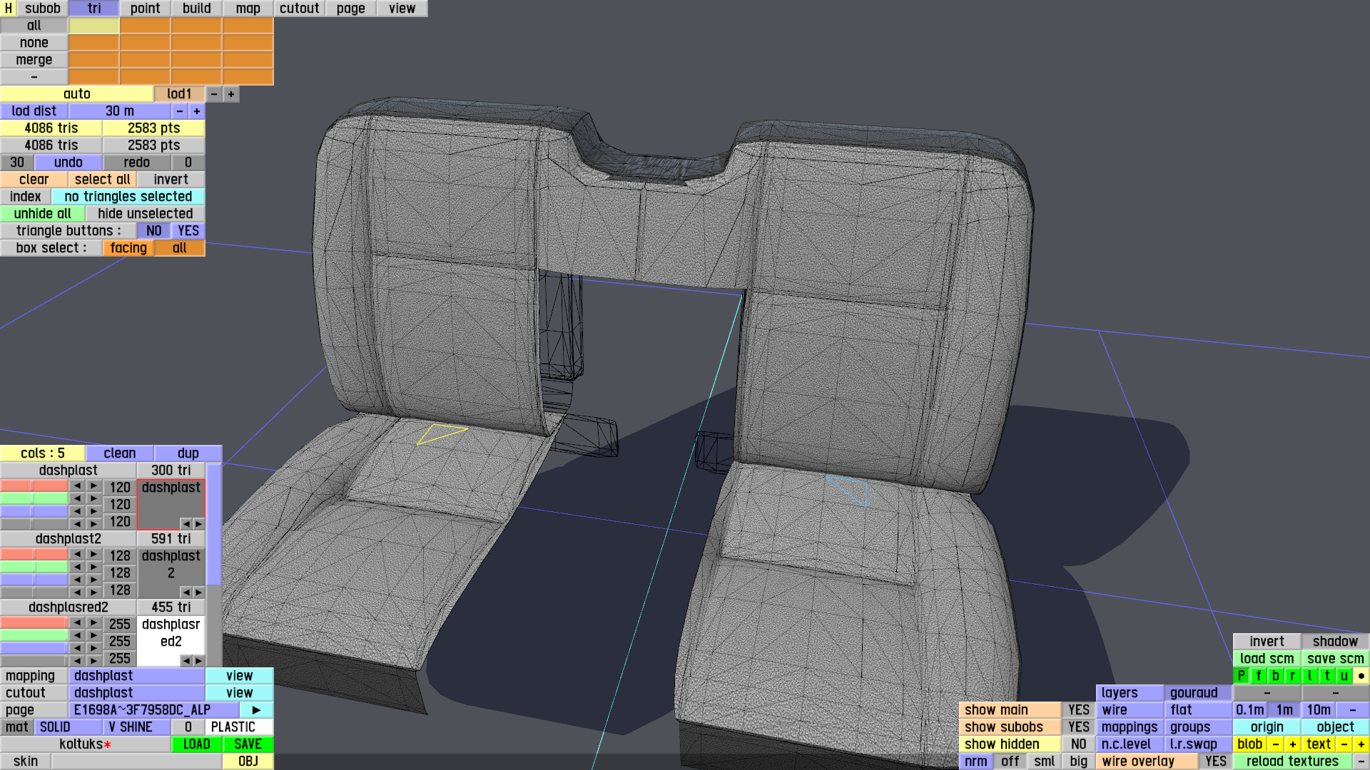Toggle show hidden NO button

pyautogui.click(x=1078, y=744)
